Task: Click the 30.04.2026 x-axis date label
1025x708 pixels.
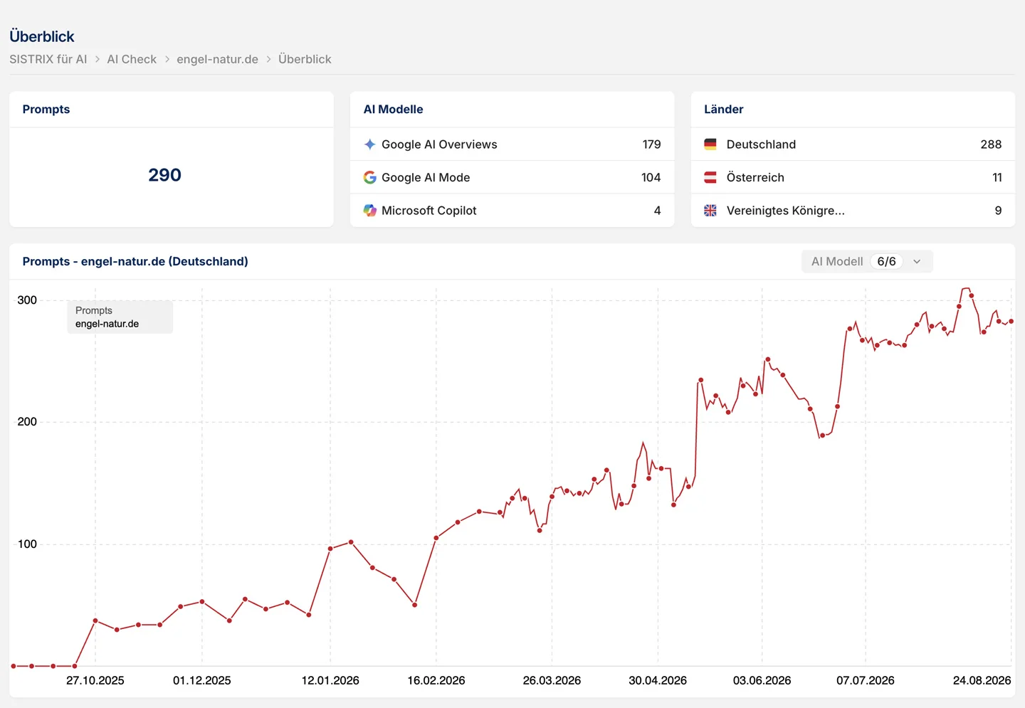Action: point(658,680)
